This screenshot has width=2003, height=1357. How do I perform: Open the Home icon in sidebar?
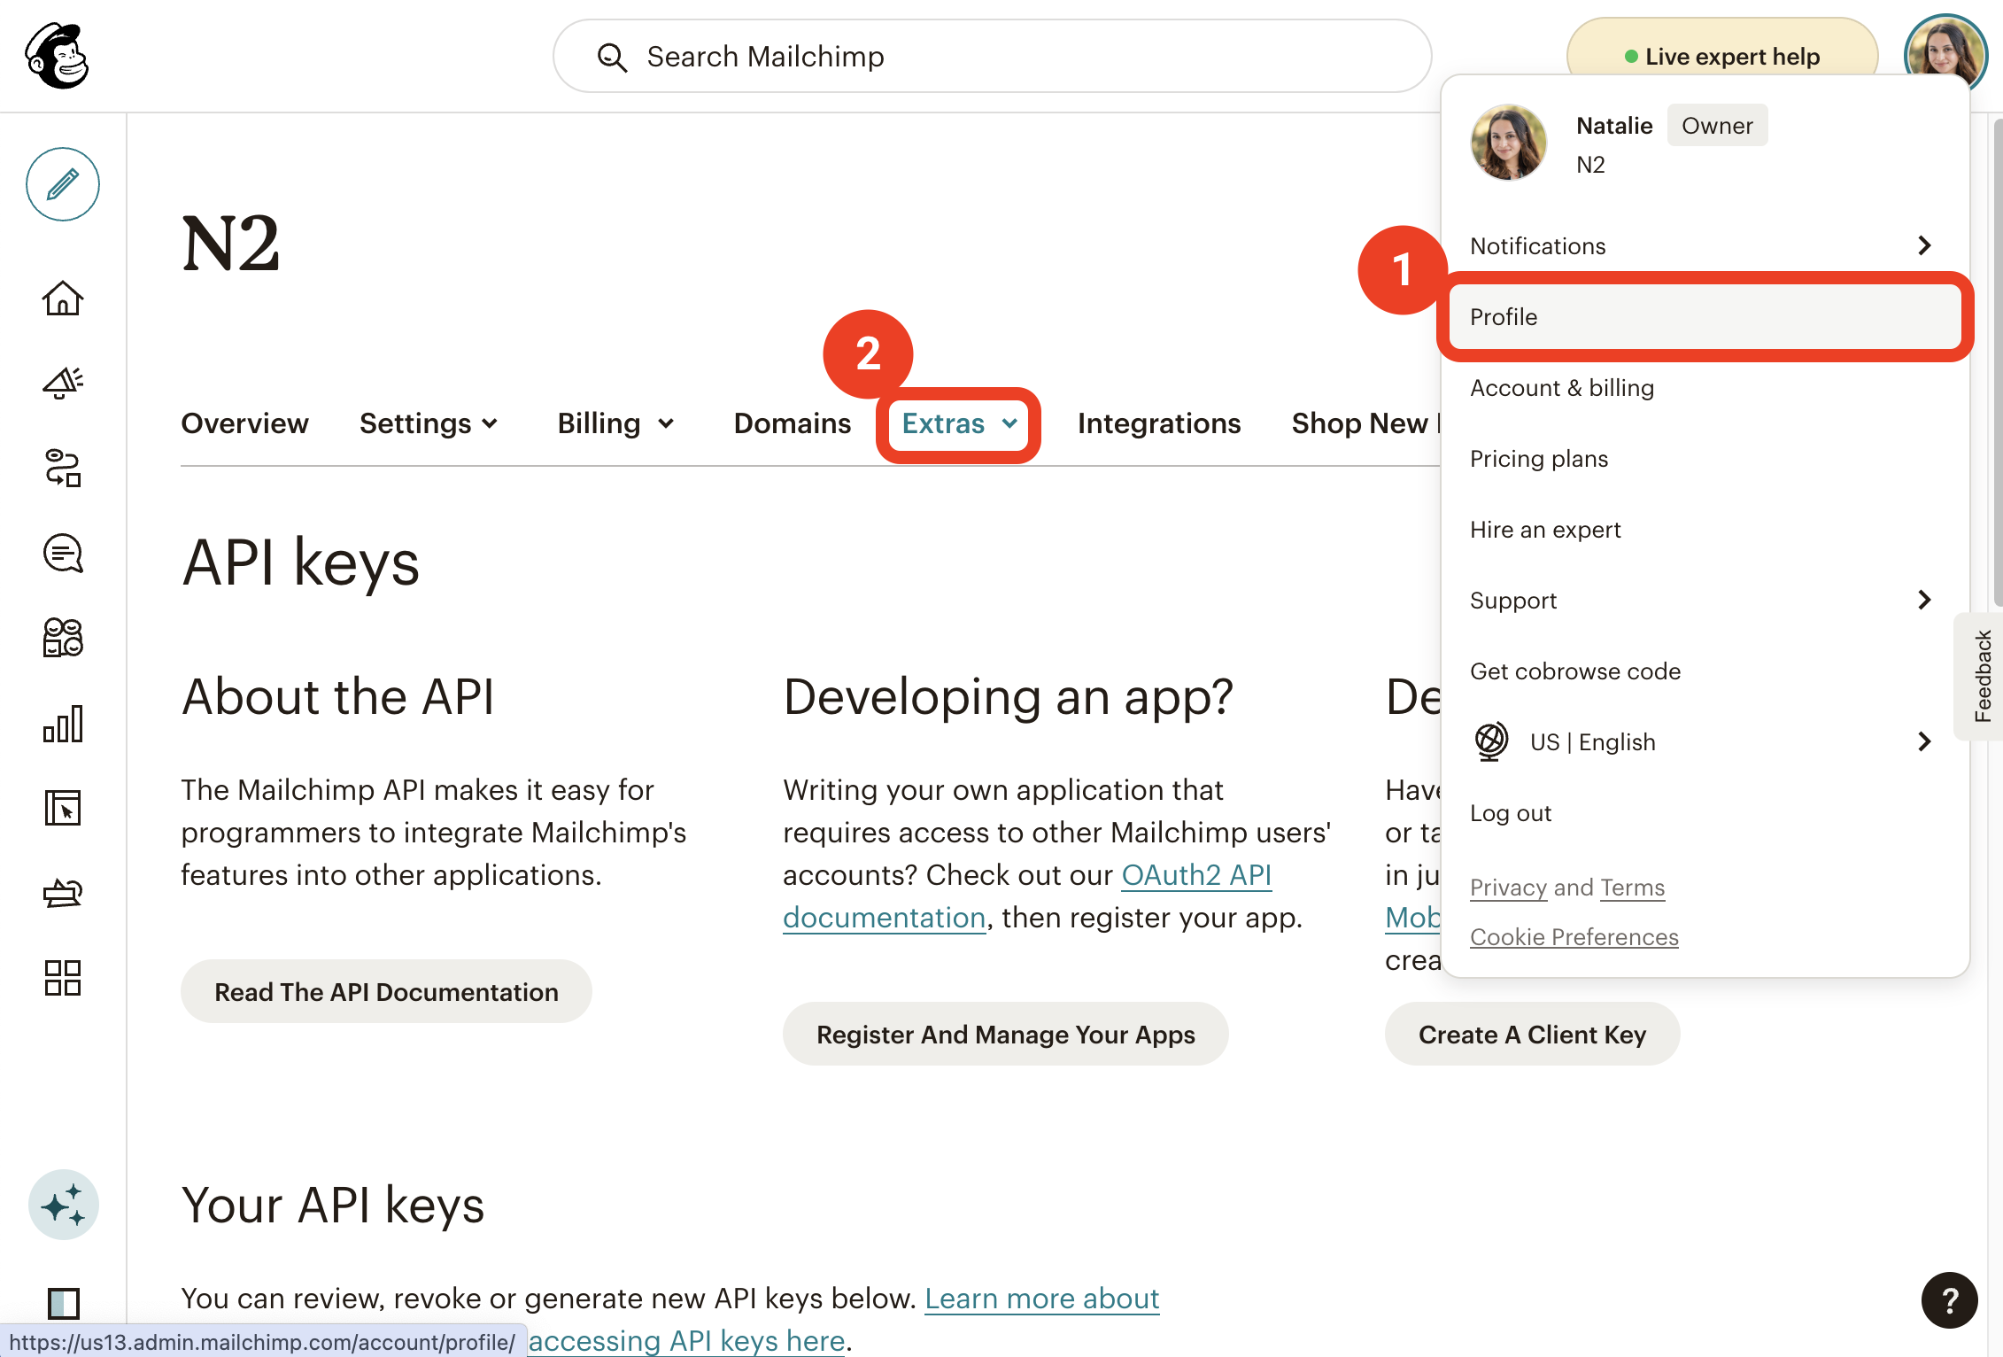coord(62,299)
